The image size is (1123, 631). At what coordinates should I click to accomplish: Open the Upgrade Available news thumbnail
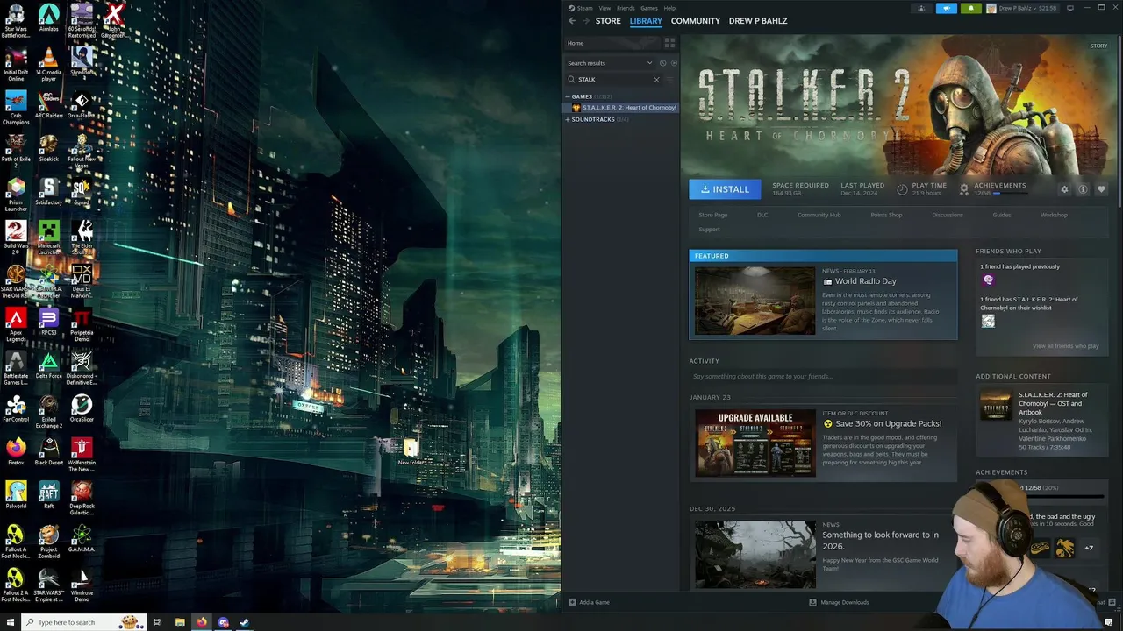tap(755, 443)
